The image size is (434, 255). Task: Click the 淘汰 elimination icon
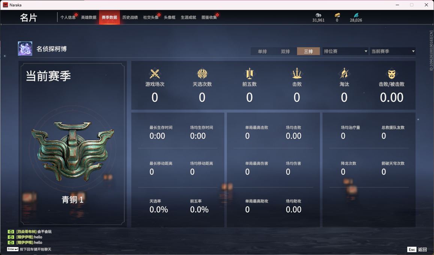coord(344,73)
